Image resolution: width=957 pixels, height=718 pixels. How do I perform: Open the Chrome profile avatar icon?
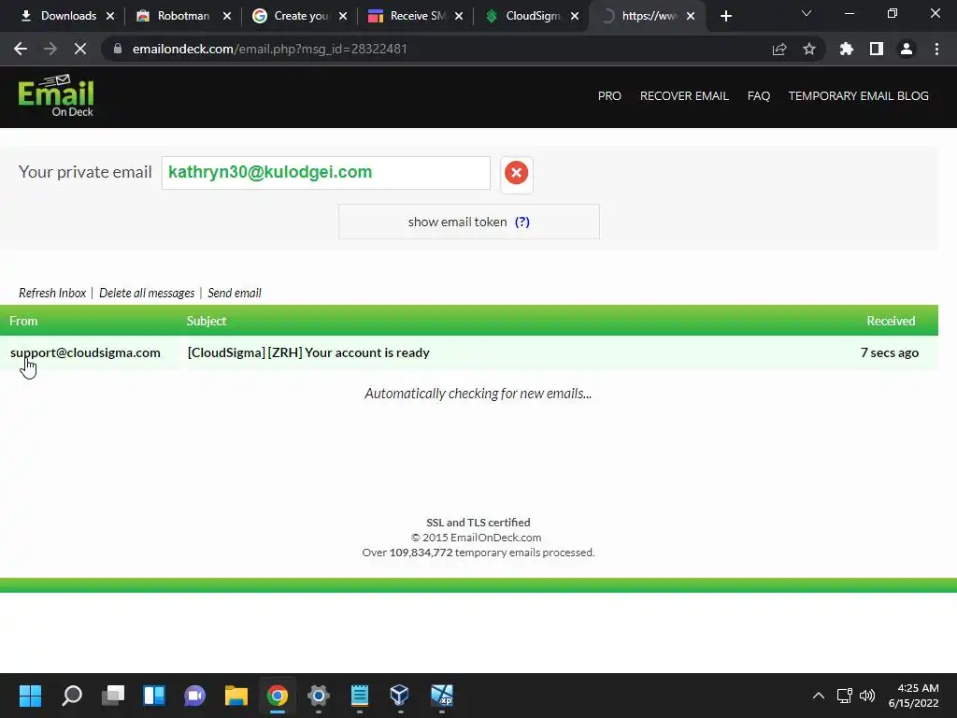coord(907,49)
